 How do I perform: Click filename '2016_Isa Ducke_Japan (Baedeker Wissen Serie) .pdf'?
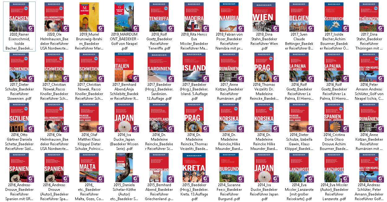[124, 142]
